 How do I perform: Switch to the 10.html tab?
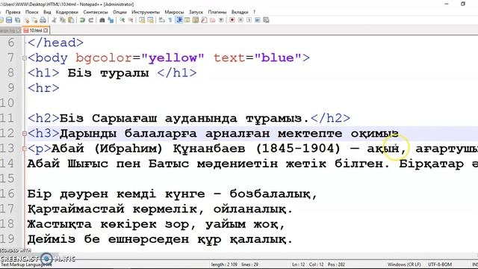(x=36, y=31)
